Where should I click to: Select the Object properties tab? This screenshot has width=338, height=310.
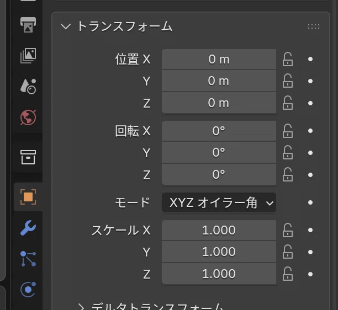pos(28,197)
